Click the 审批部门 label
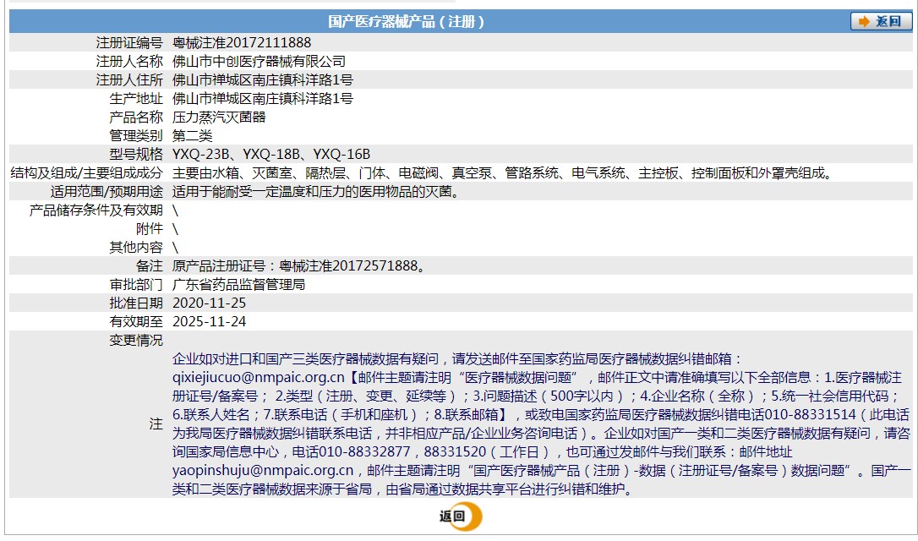 tap(136, 285)
